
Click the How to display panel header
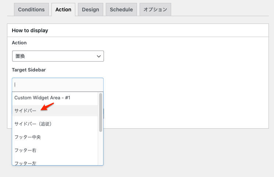[x=138, y=30]
